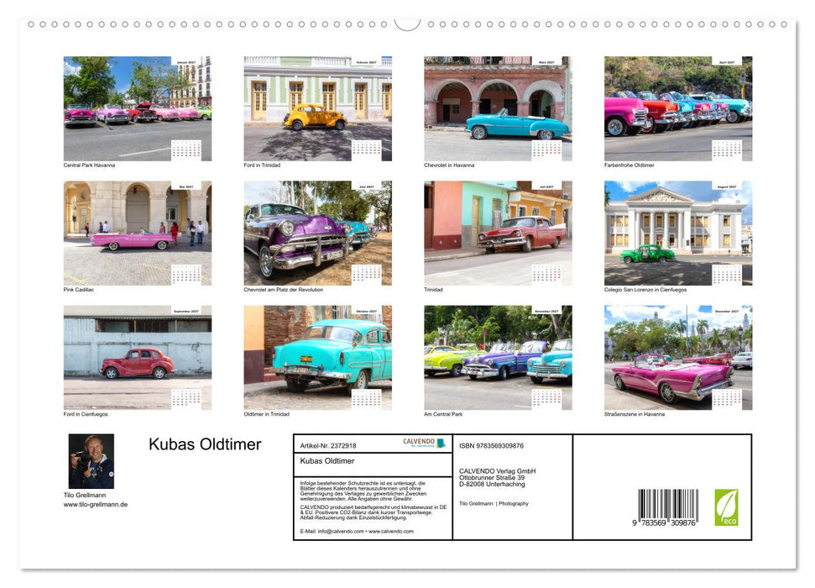Open the red Ford in Cienfuegos photo
Screen dimensions: 815x588
coord(137,358)
